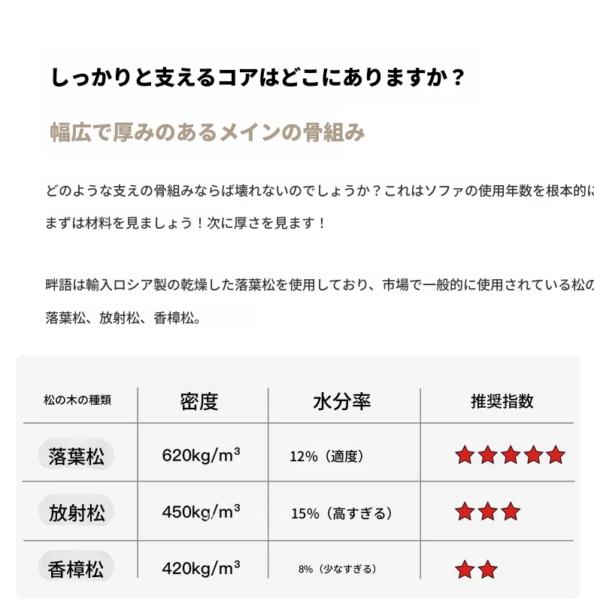Click the 8%（少なすぎる）moisture value

pyautogui.click(x=338, y=569)
